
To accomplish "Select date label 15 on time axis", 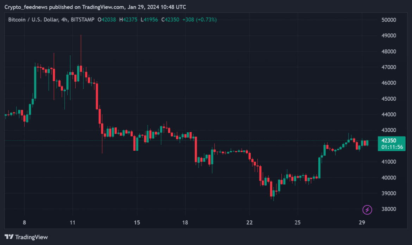I will point(137,222).
